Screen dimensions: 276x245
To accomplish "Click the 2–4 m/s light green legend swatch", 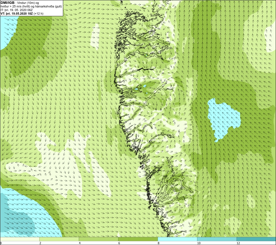I will click(59, 239).
